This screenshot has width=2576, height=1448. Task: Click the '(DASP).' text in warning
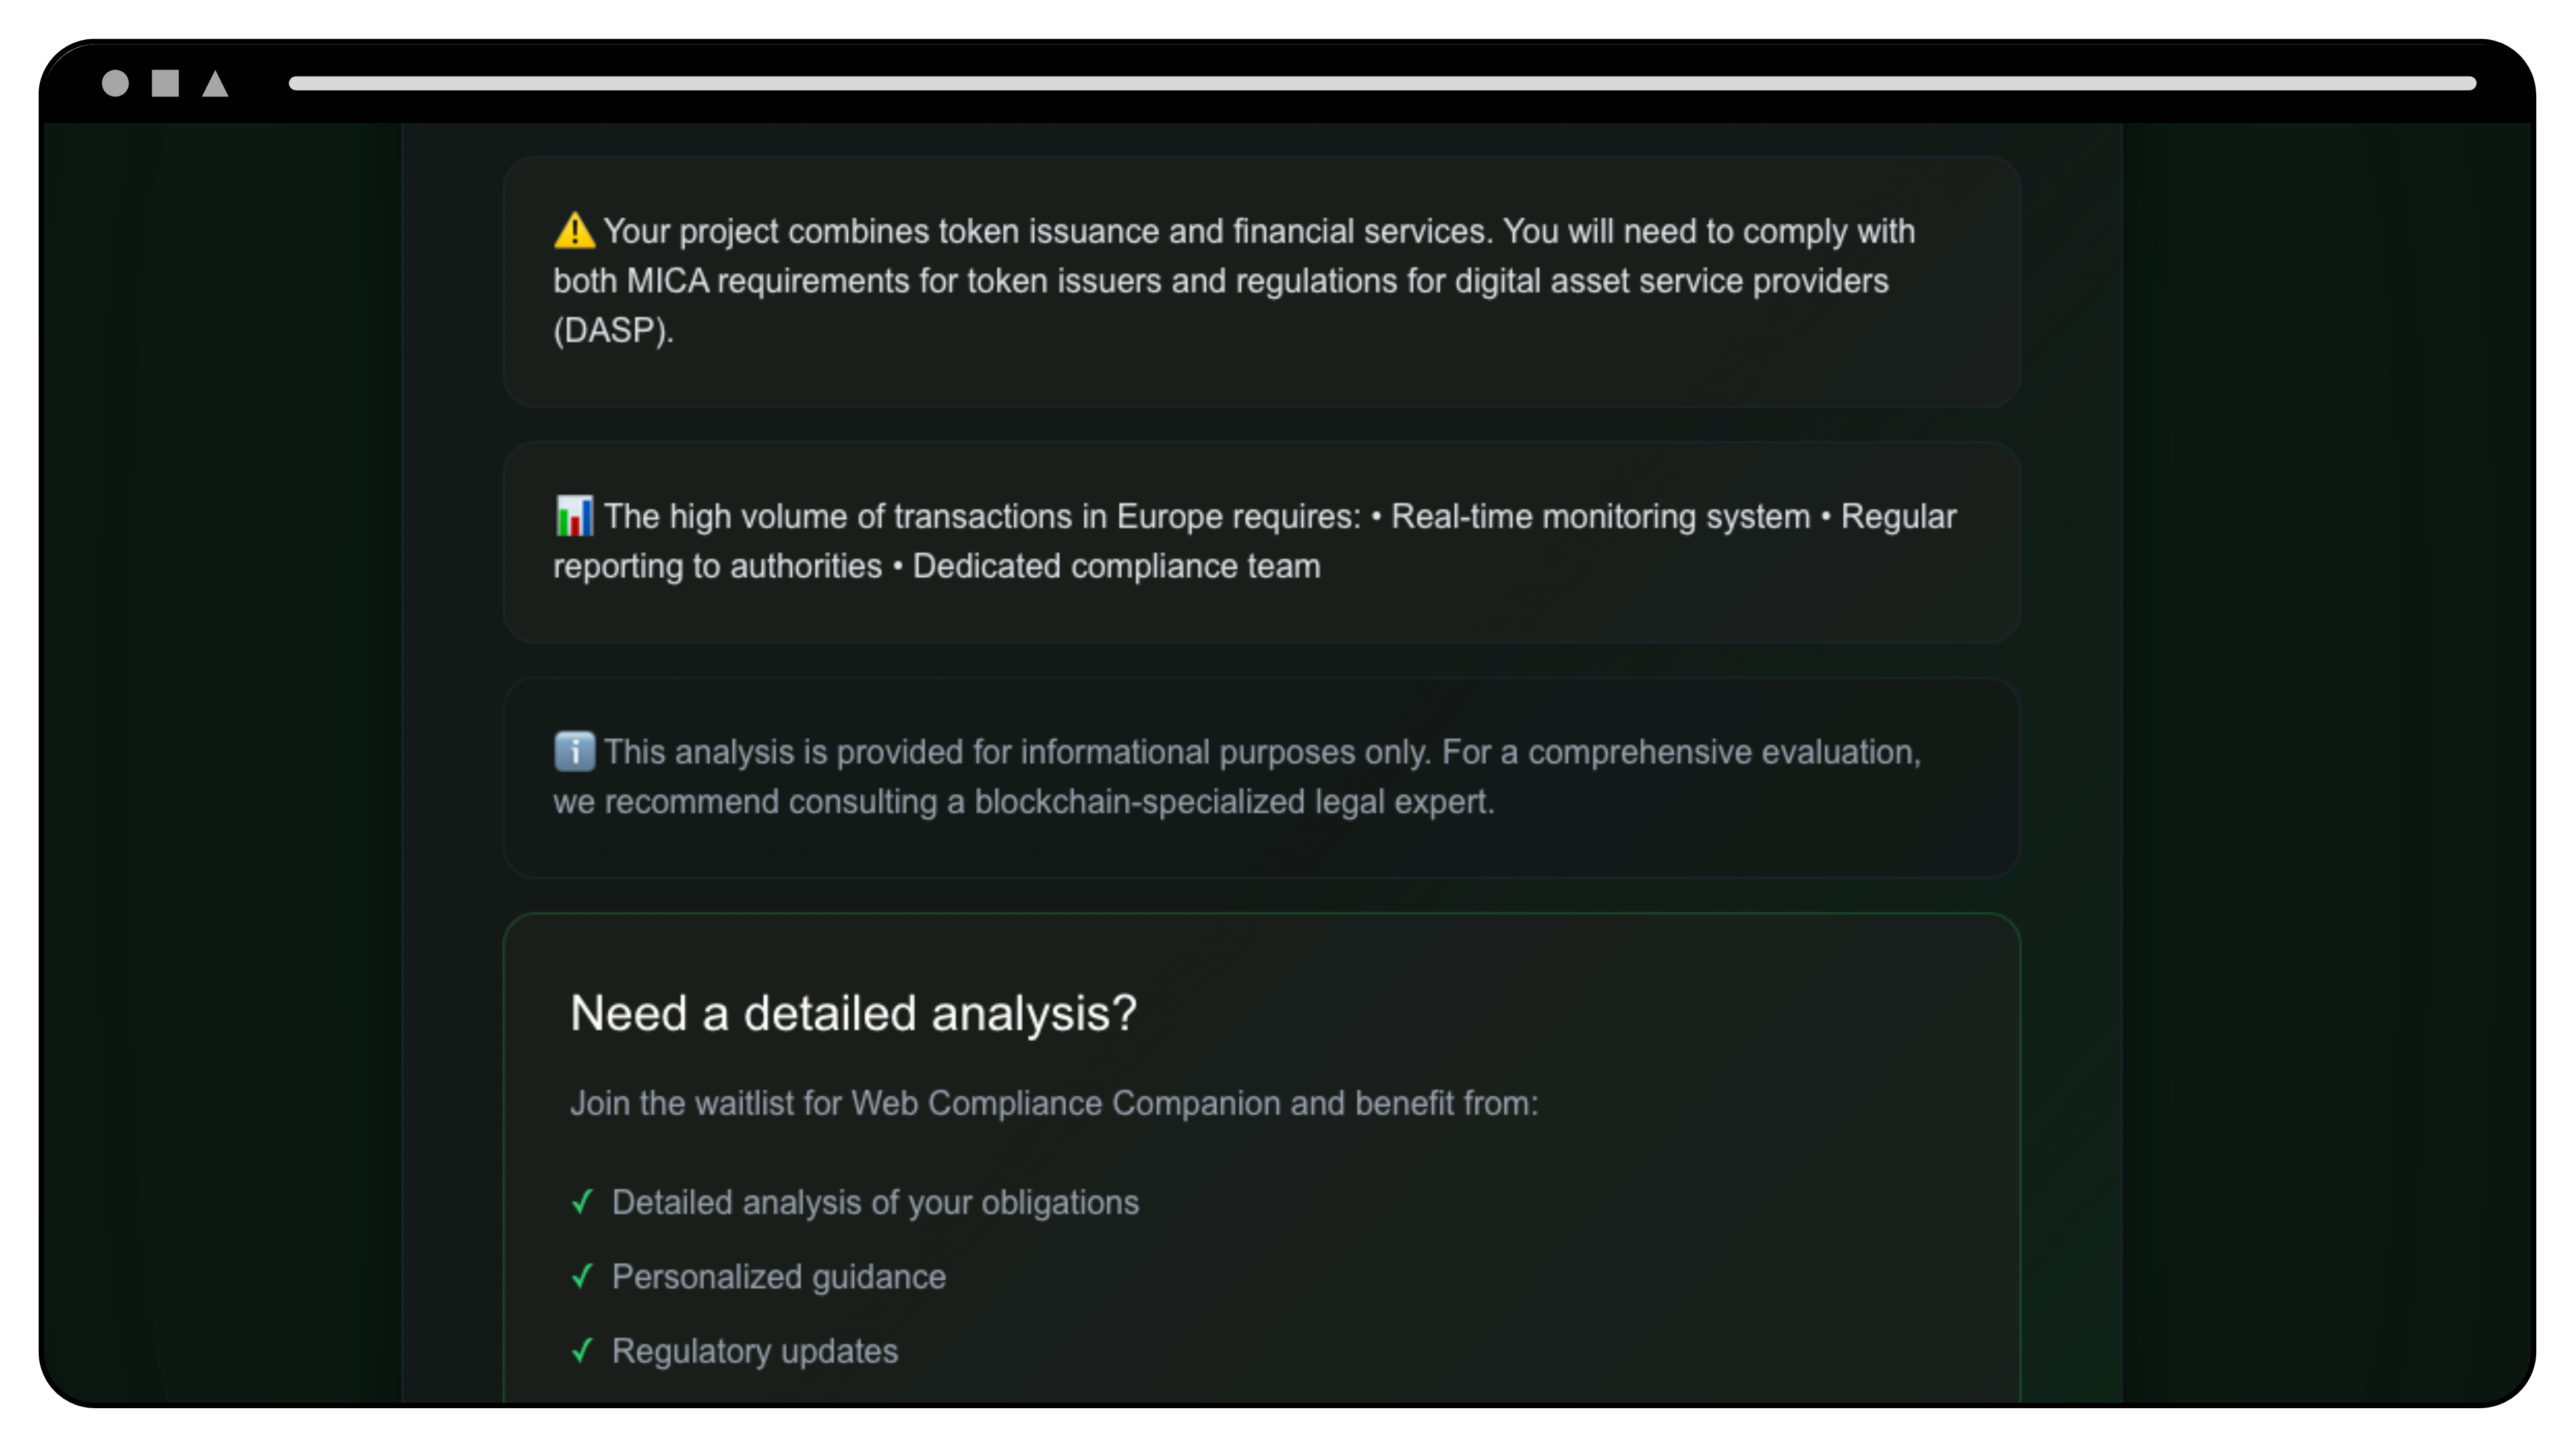click(614, 330)
